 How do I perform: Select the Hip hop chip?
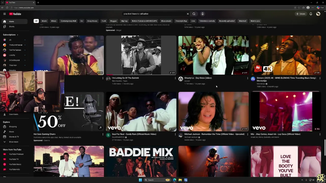click(x=124, y=21)
